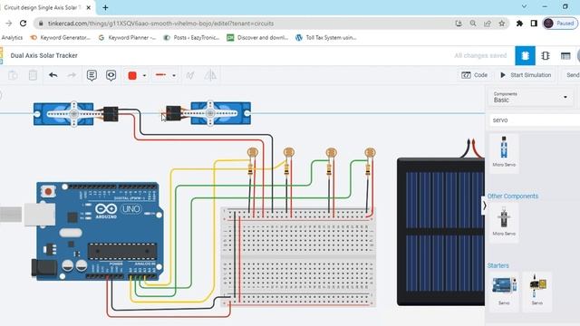Select the Circuit design Single Axis tab
This screenshot has height=326, width=580.
[43, 7]
